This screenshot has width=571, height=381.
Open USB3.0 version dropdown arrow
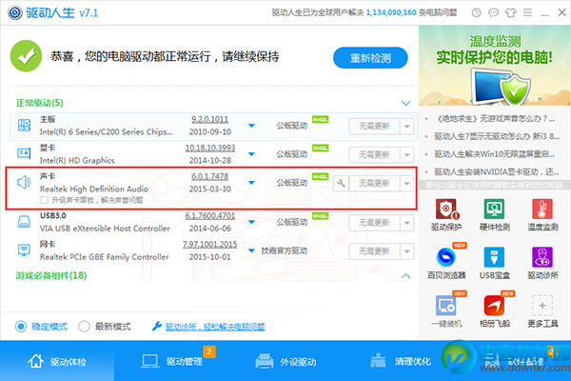tap(251, 222)
